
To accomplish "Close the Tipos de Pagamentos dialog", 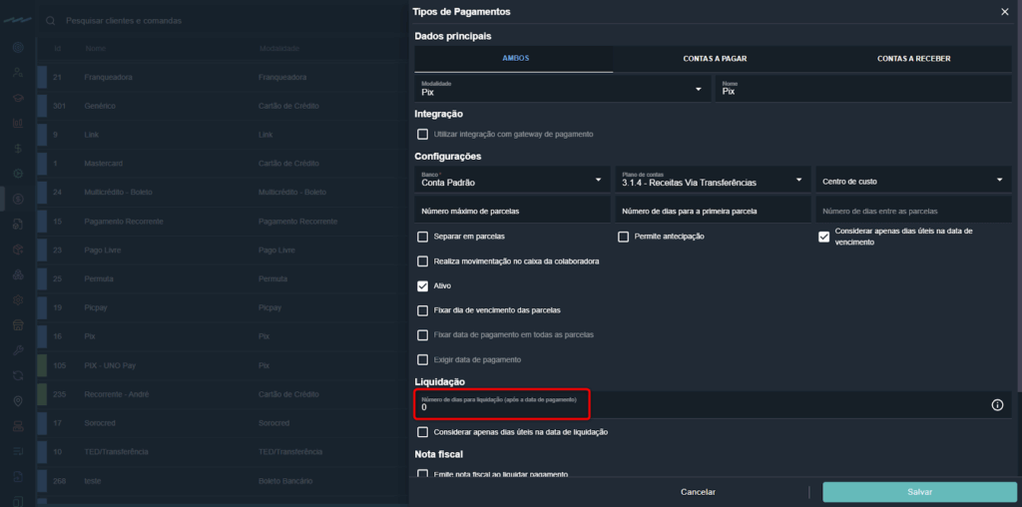I will tap(1004, 12).
